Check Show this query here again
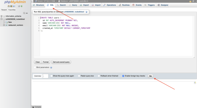Viewport: 197px width, 108px height. pyautogui.click(x=51, y=76)
